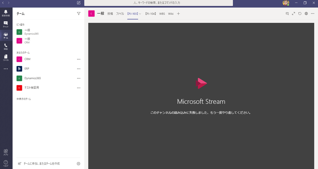Show more apps ellipsis in sidebar
This screenshot has height=169, width=318.
tap(6, 69)
